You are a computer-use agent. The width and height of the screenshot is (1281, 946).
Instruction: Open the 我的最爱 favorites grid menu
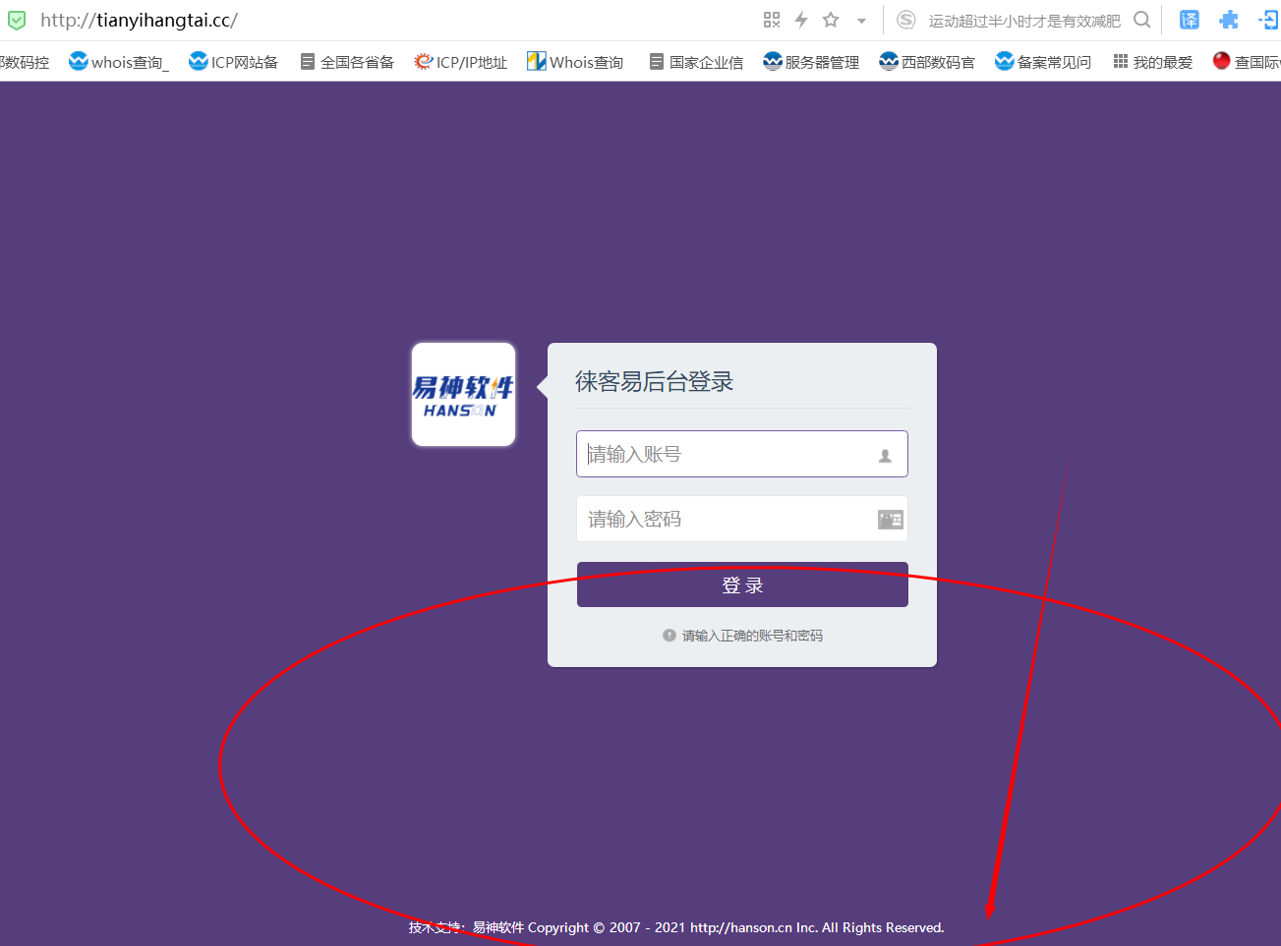(x=1151, y=61)
